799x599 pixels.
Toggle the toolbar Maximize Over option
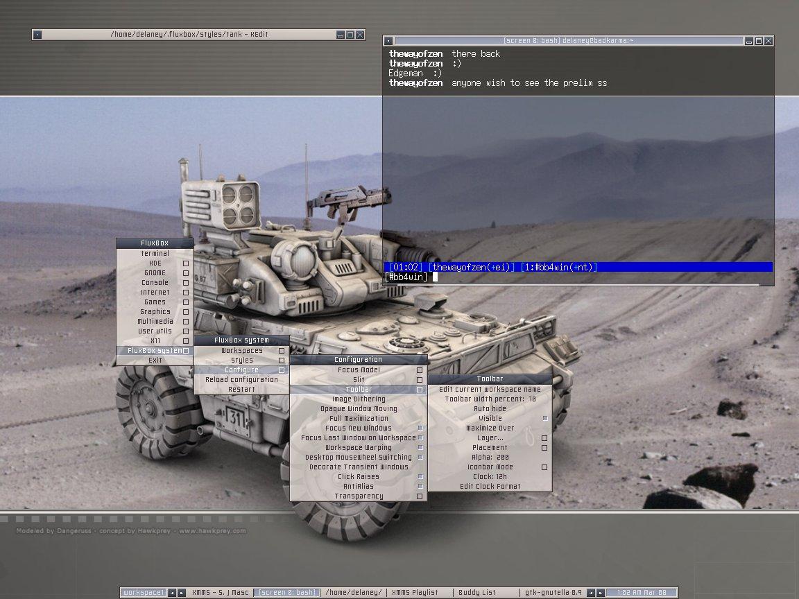coord(490,428)
